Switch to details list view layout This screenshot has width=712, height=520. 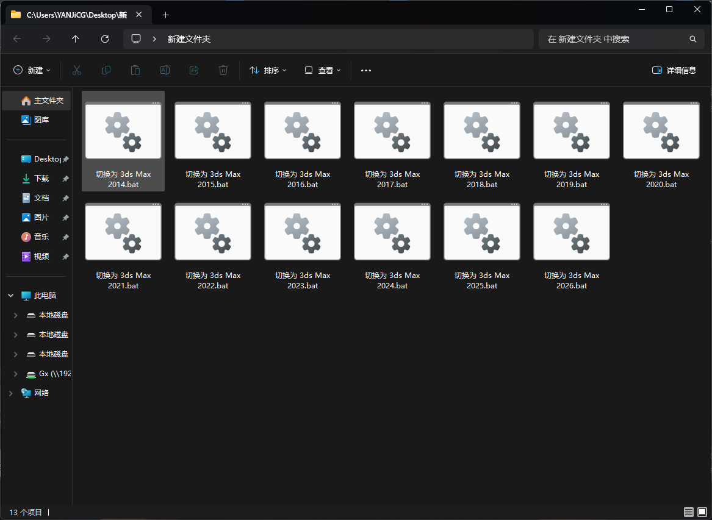pos(689,512)
